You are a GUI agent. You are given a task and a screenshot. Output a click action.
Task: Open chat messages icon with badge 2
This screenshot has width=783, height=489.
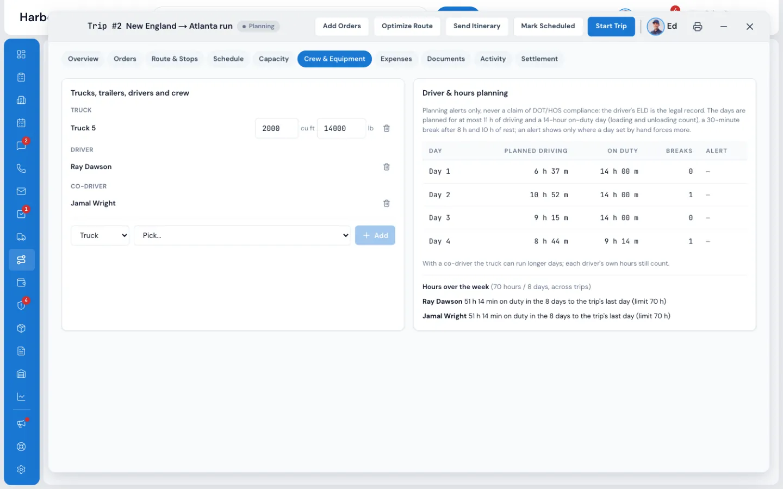tap(21, 146)
